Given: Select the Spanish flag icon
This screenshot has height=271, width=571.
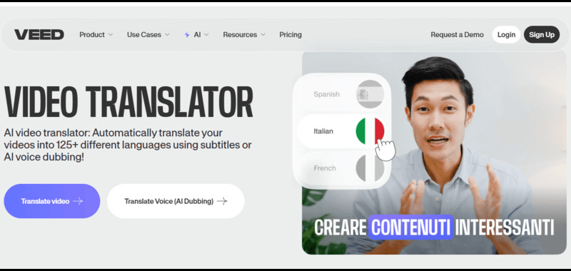Looking at the screenshot, I should click(x=370, y=94).
